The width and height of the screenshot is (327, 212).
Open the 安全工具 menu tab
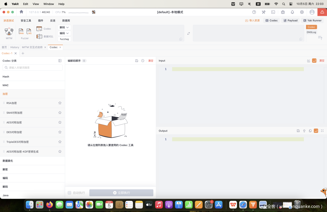[x=26, y=21]
